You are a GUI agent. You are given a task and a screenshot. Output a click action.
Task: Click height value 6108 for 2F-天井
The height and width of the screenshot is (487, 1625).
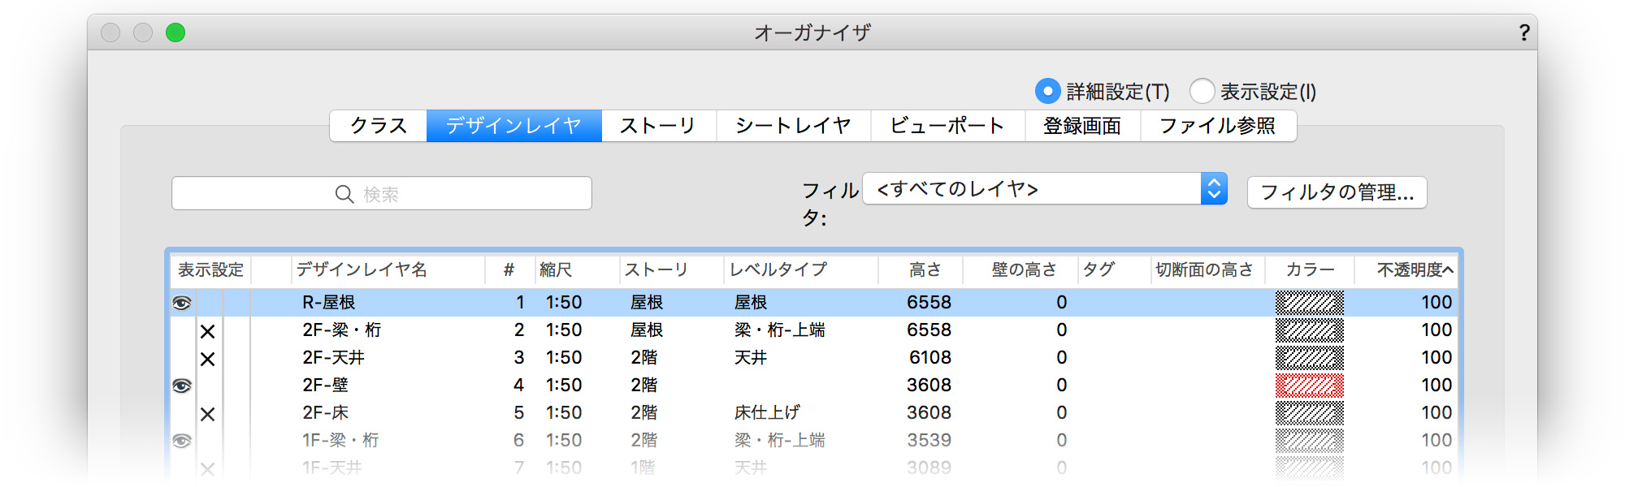929,358
